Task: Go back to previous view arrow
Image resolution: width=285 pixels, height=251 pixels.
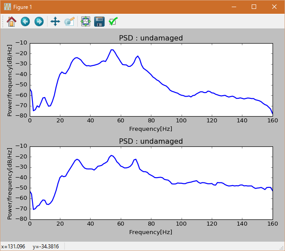Action: [x=25, y=21]
